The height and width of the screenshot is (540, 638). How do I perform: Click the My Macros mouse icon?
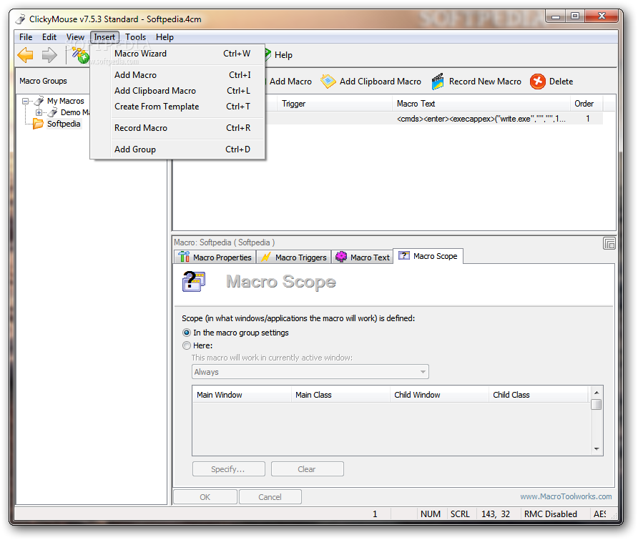coord(39,101)
